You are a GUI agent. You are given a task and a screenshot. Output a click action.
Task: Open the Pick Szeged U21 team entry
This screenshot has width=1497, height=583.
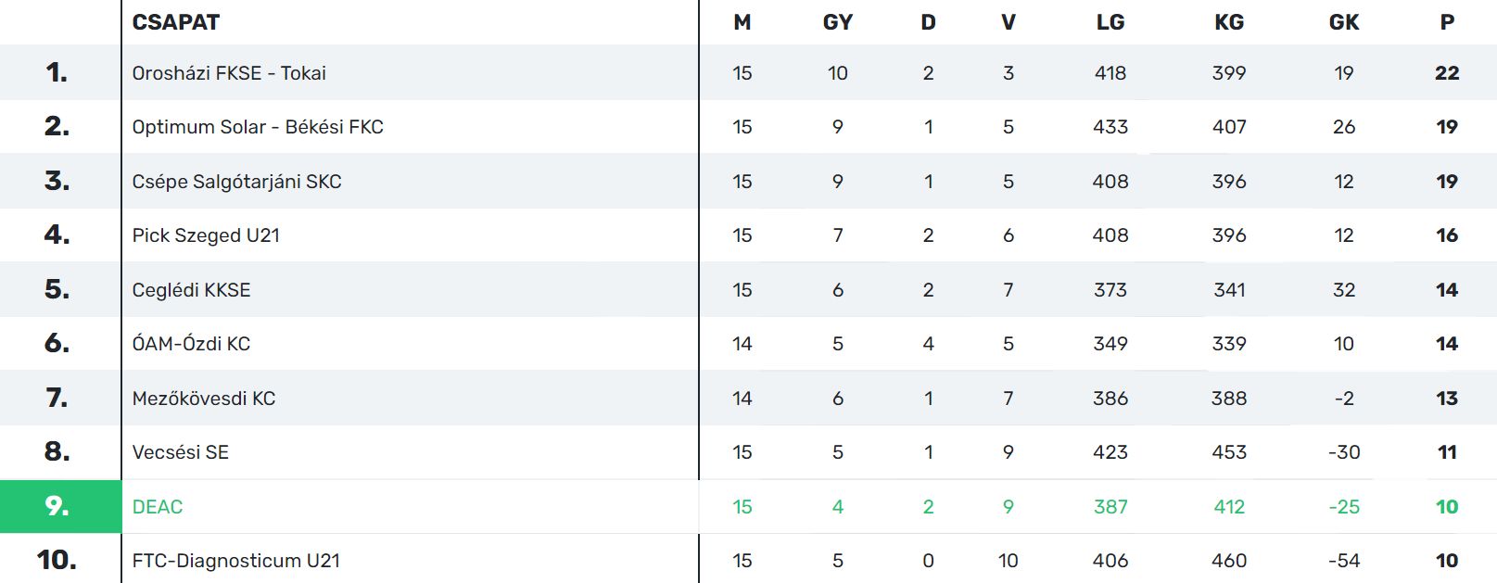(206, 235)
